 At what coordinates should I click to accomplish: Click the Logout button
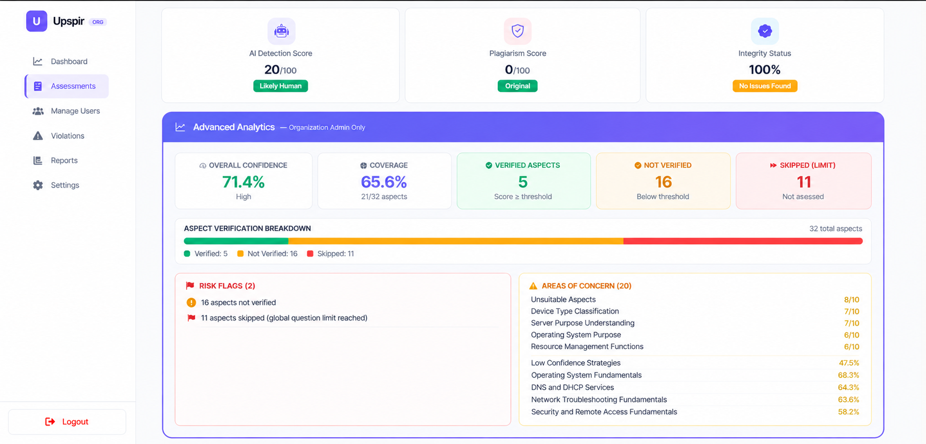[x=67, y=422]
